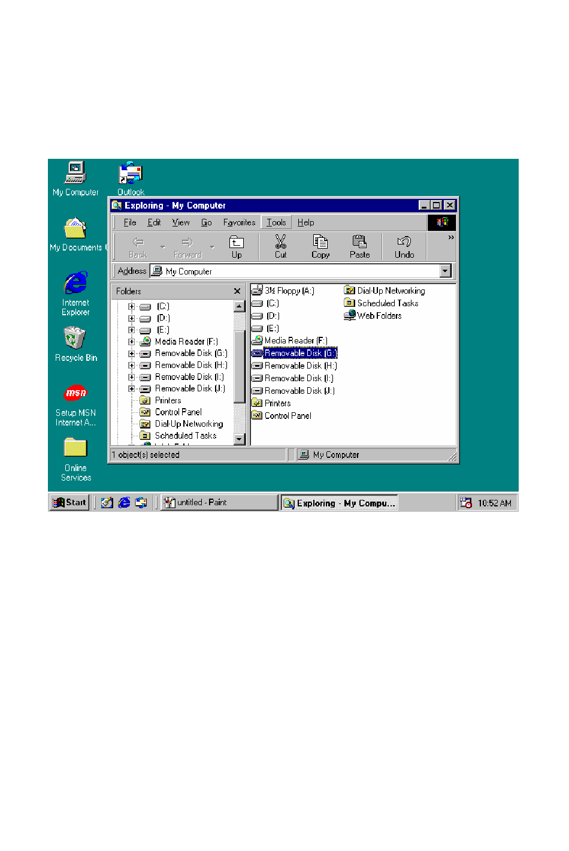Open the Go menu
The image size is (569, 851).
tap(207, 222)
